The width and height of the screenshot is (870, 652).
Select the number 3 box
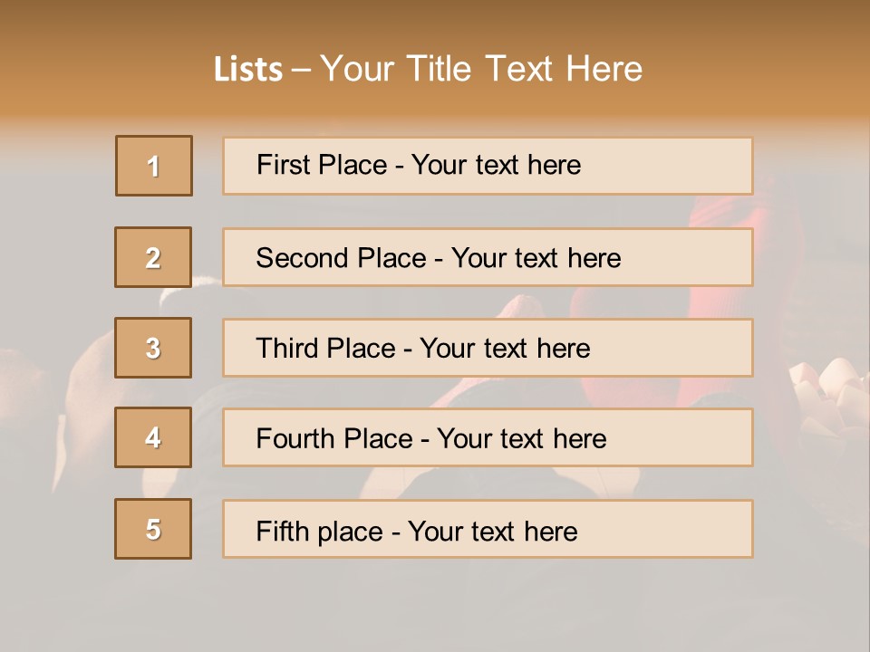click(x=153, y=348)
